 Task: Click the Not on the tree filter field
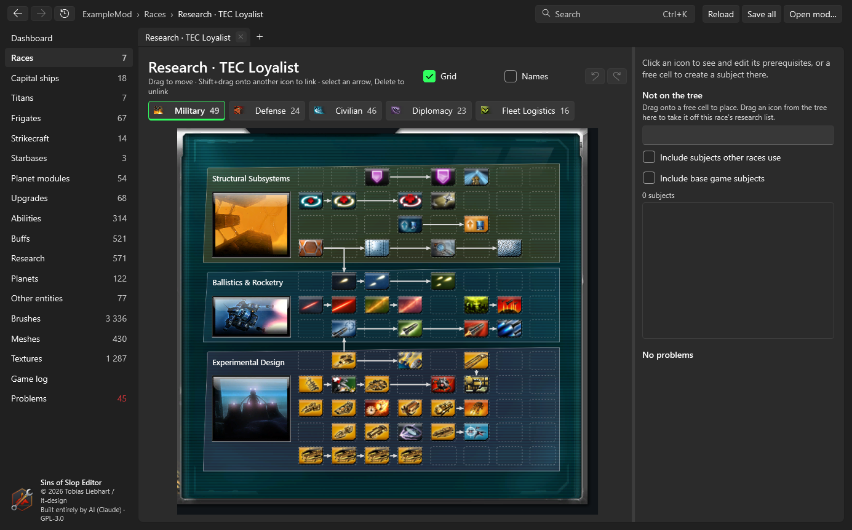pyautogui.click(x=738, y=135)
